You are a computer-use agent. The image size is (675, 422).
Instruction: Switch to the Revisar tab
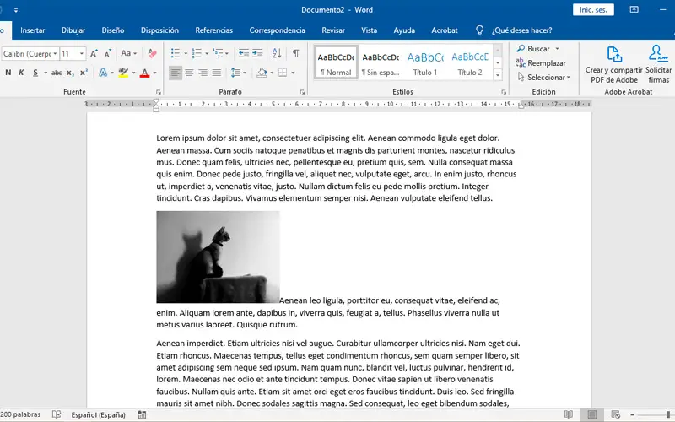coord(333,30)
